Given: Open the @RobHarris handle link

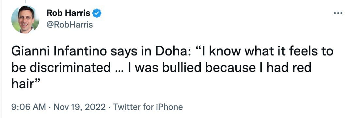Looking at the screenshot, I should [x=70, y=25].
